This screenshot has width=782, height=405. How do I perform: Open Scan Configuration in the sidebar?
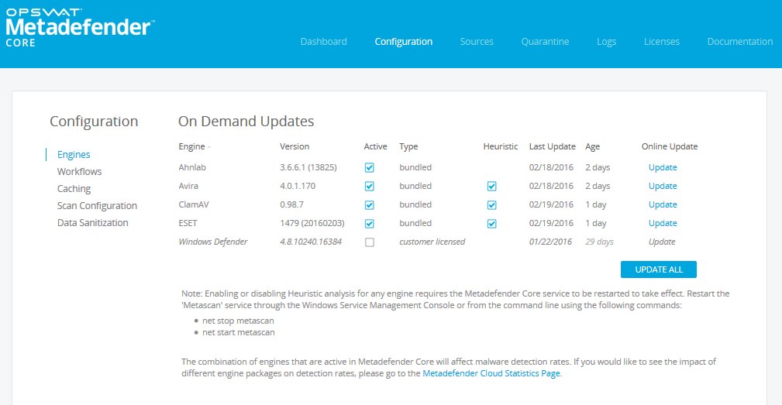point(97,205)
